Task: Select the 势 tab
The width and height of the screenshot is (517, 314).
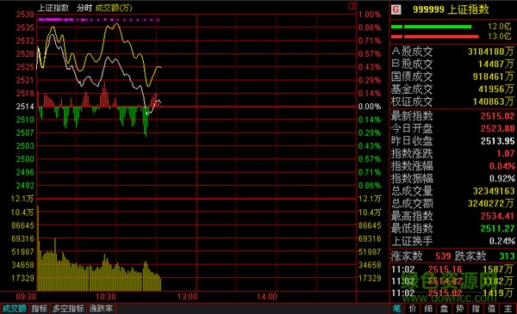Action: pyautogui.click(x=460, y=308)
